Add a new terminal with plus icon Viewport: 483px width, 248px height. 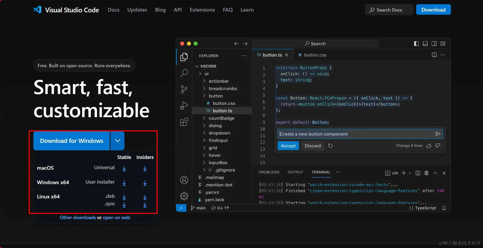click(404, 173)
